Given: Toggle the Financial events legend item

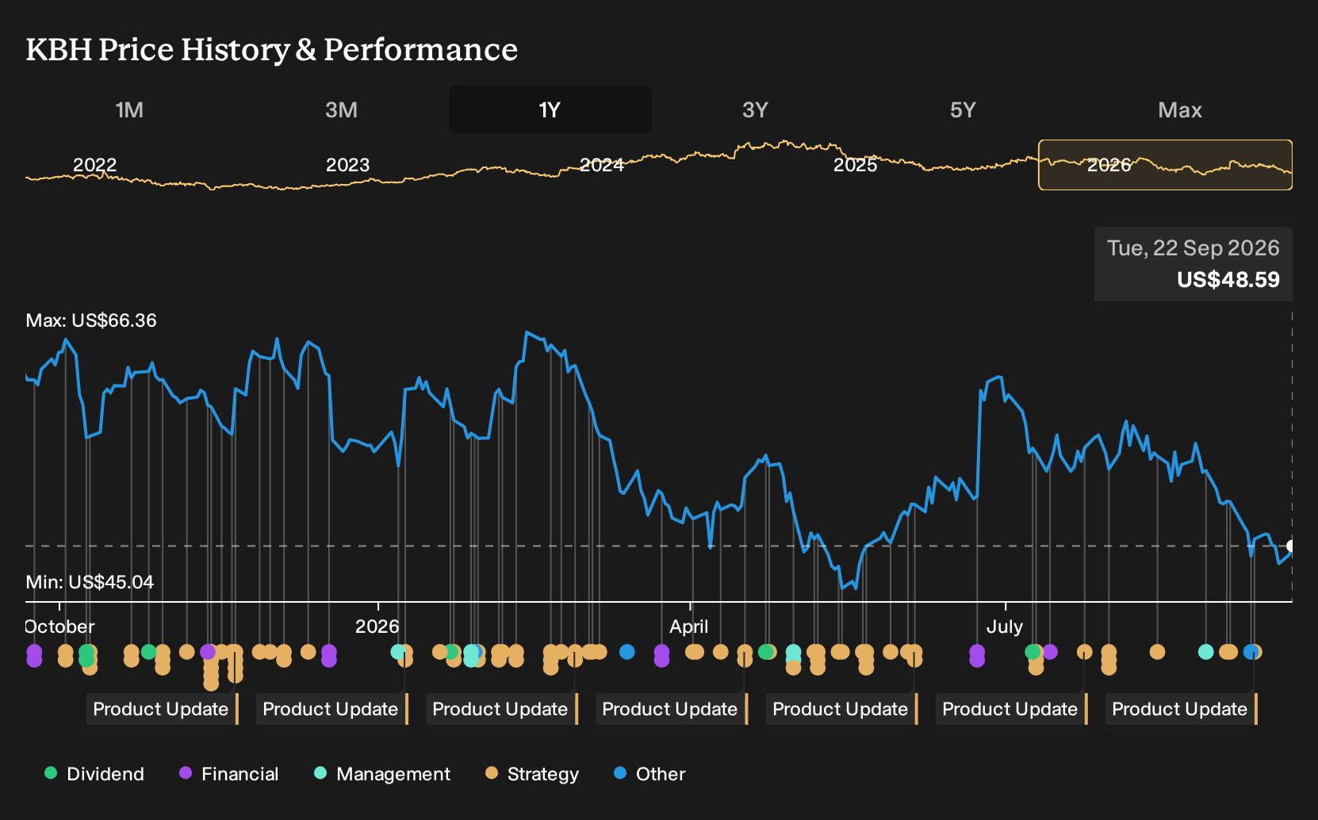Looking at the screenshot, I should 229,774.
